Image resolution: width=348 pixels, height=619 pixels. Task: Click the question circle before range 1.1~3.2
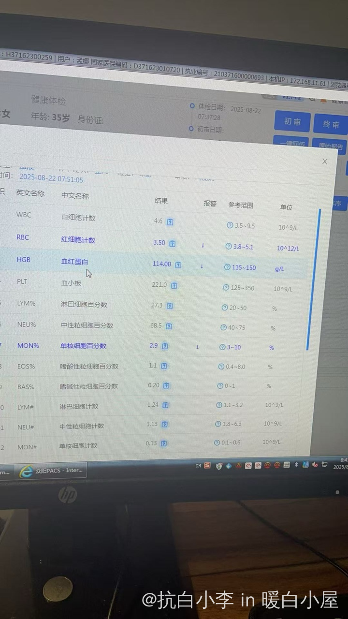click(x=219, y=405)
